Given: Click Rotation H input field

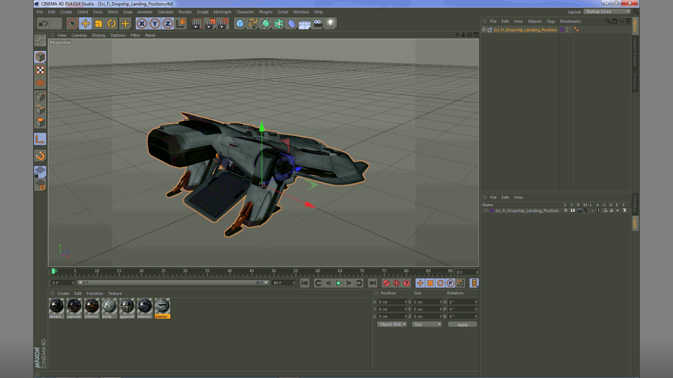Looking at the screenshot, I should [x=462, y=302].
